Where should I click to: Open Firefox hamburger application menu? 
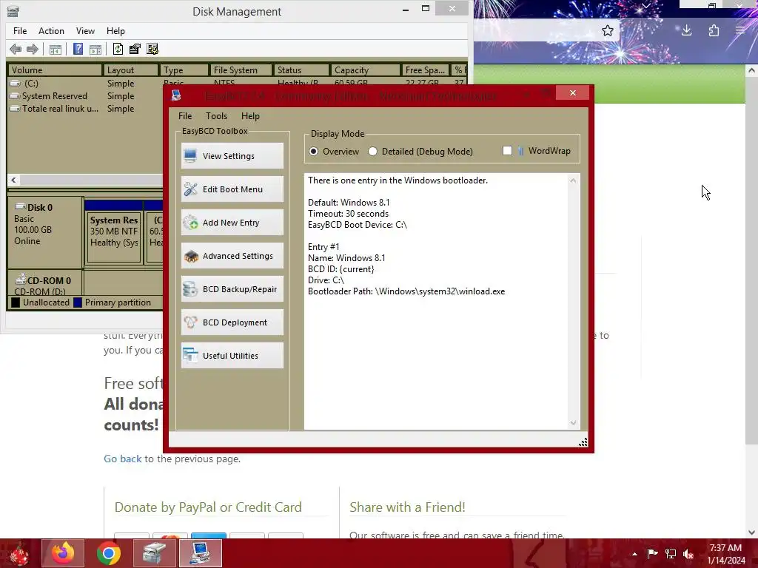(740, 31)
